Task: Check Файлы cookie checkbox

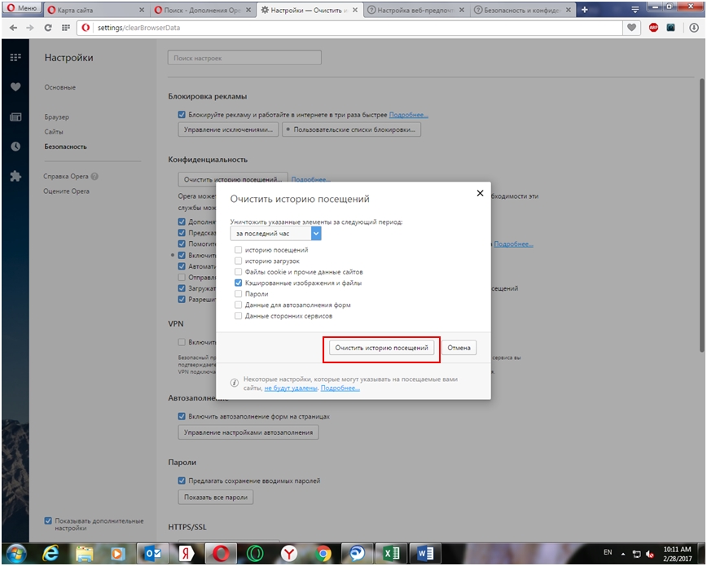Action: tap(238, 272)
